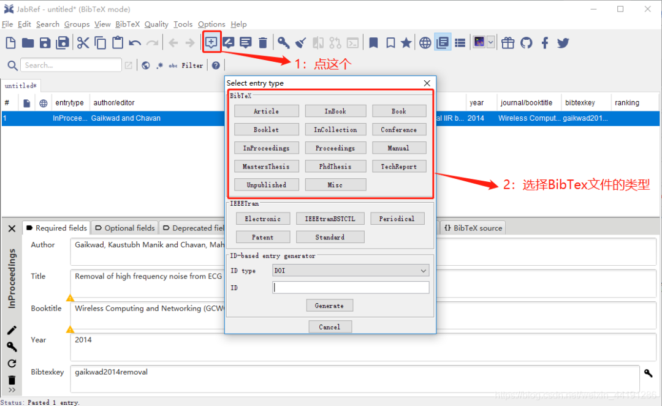Close the Select entry type dialog
The image size is (662, 406).
427,83
